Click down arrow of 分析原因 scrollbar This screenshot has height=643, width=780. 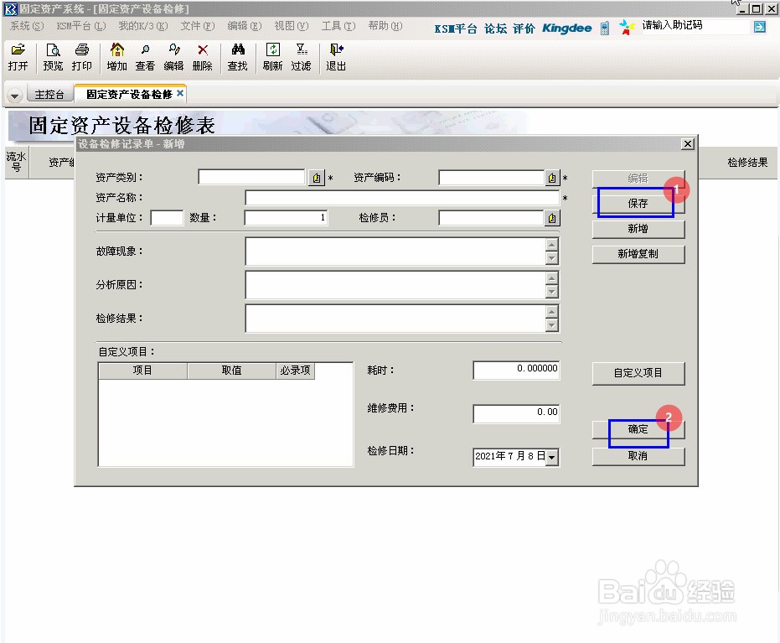coord(551,292)
